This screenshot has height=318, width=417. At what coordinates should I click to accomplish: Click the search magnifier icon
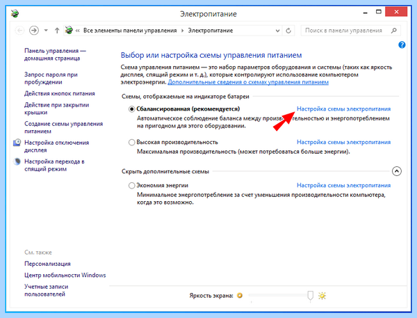point(394,31)
